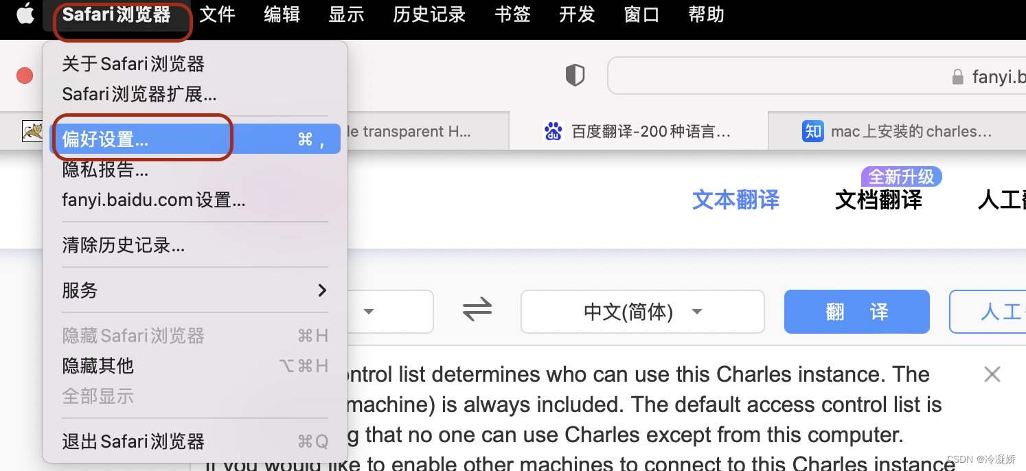Open the source language dropdown arrow
Image resolution: width=1026 pixels, height=471 pixels.
pyautogui.click(x=369, y=312)
